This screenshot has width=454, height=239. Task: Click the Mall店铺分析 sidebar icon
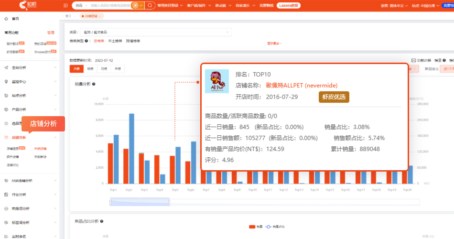[6, 181]
